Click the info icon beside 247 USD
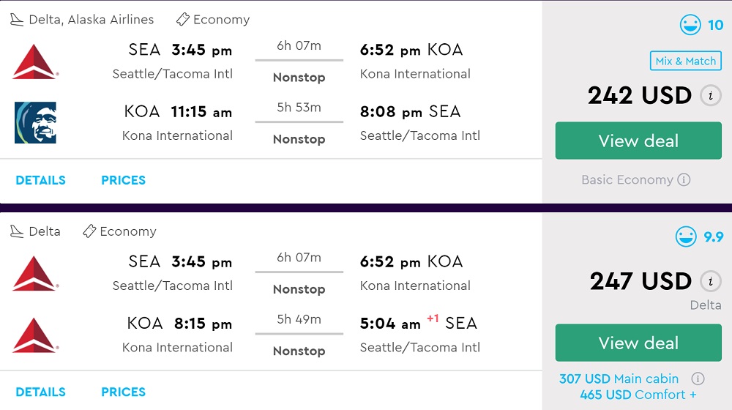732x410 pixels. point(710,282)
